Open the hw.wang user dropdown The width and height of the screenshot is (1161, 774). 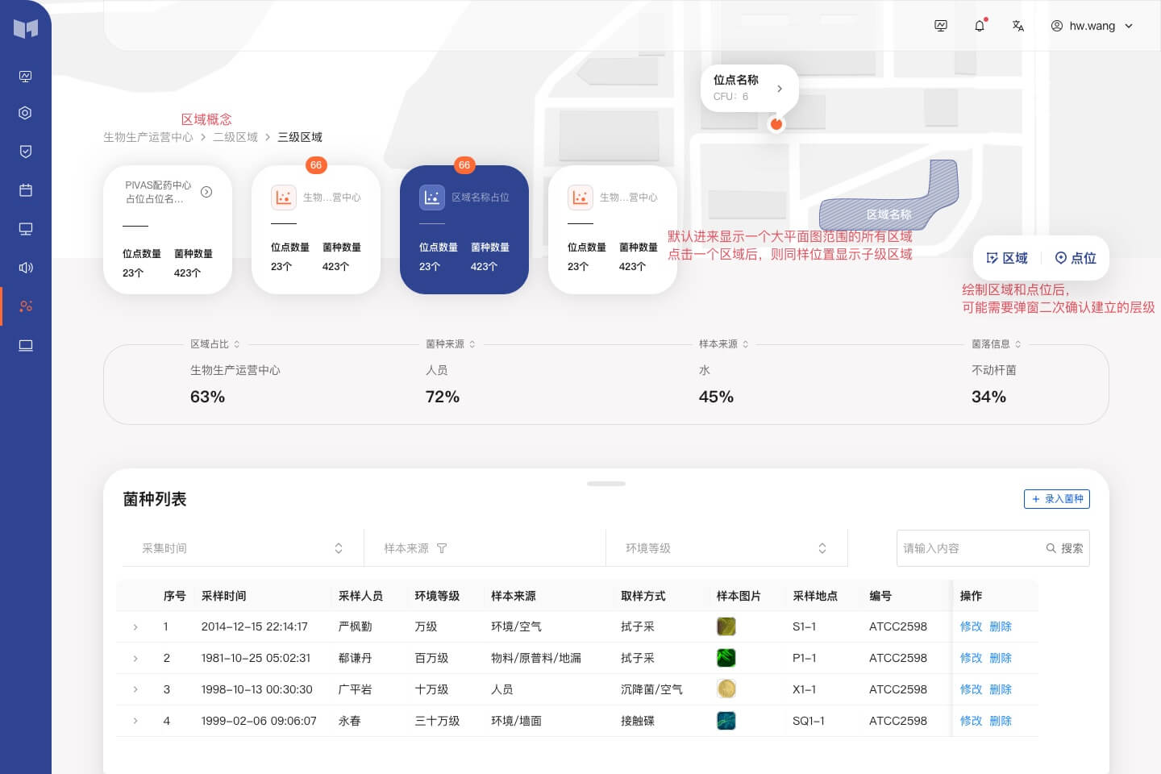click(1092, 26)
